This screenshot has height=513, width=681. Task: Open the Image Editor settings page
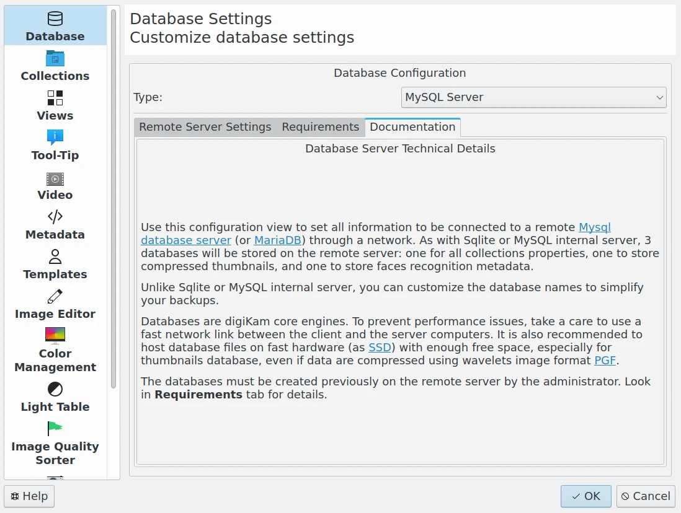[x=55, y=304]
